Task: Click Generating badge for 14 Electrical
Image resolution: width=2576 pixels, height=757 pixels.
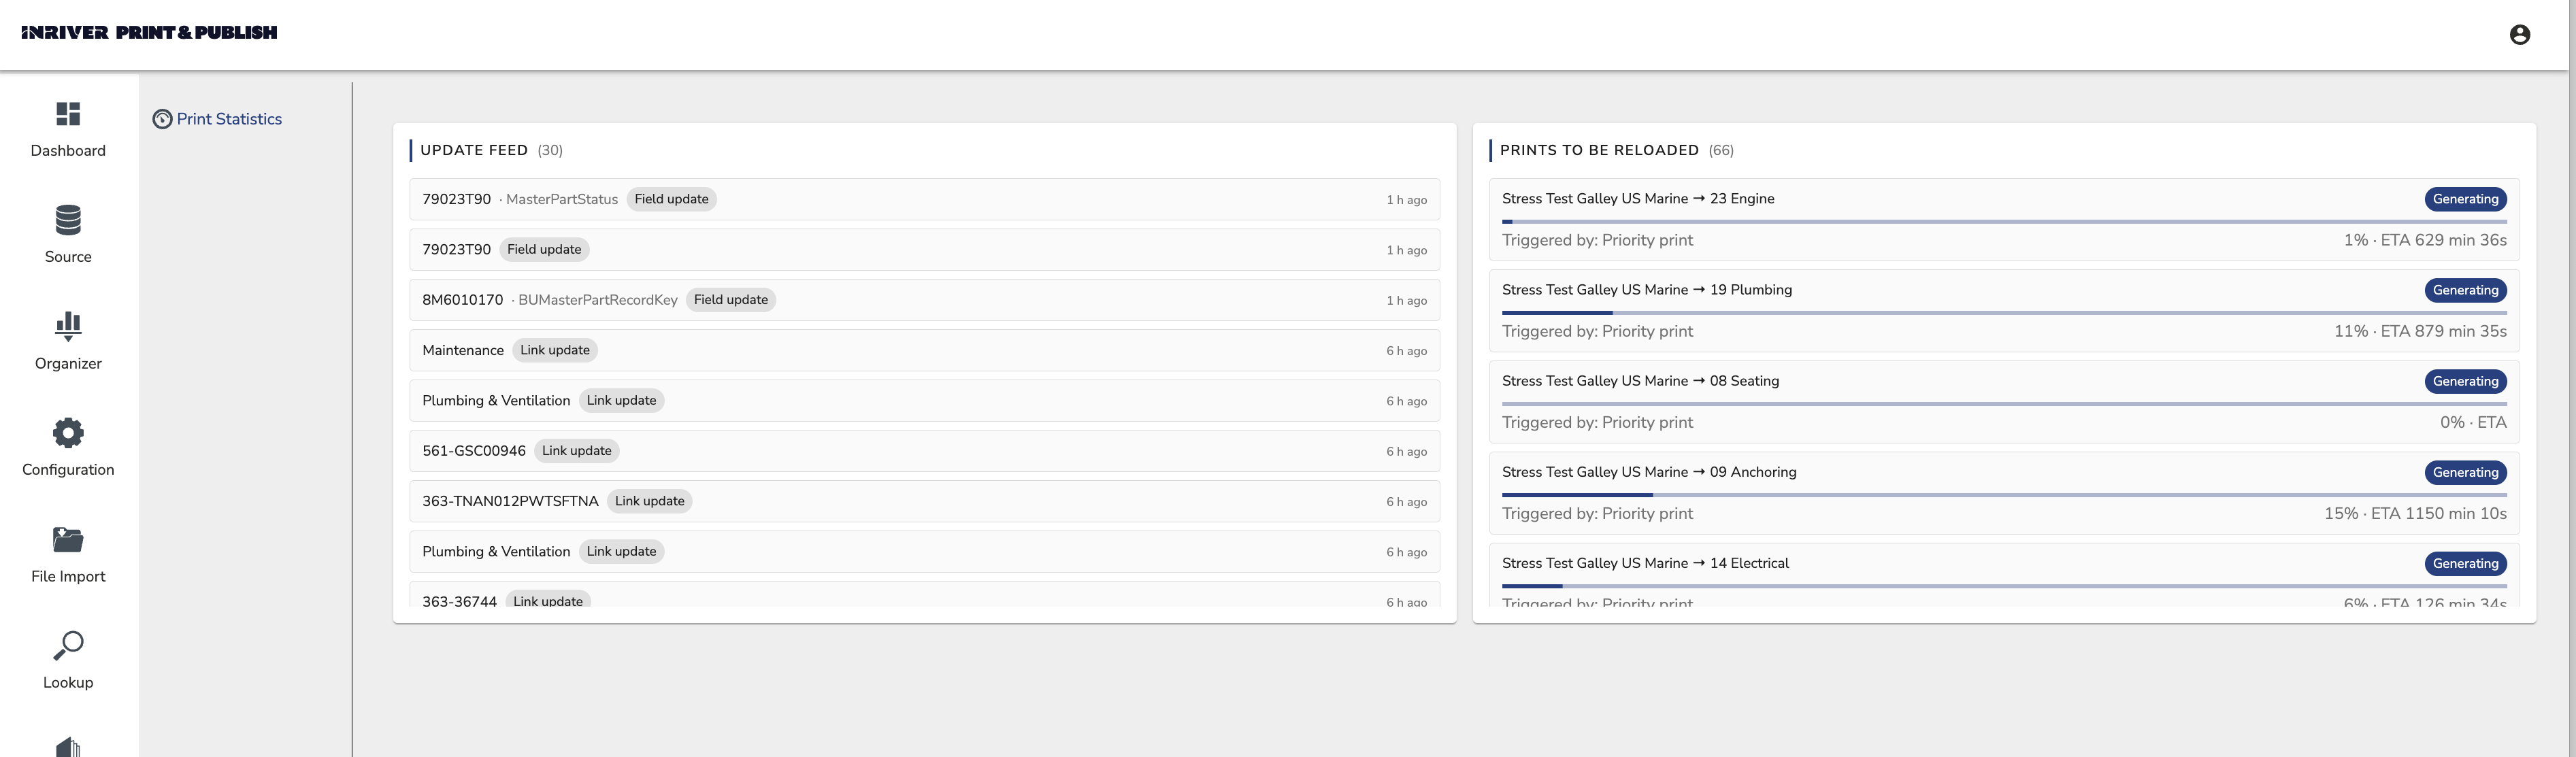Action: pyautogui.click(x=2465, y=563)
